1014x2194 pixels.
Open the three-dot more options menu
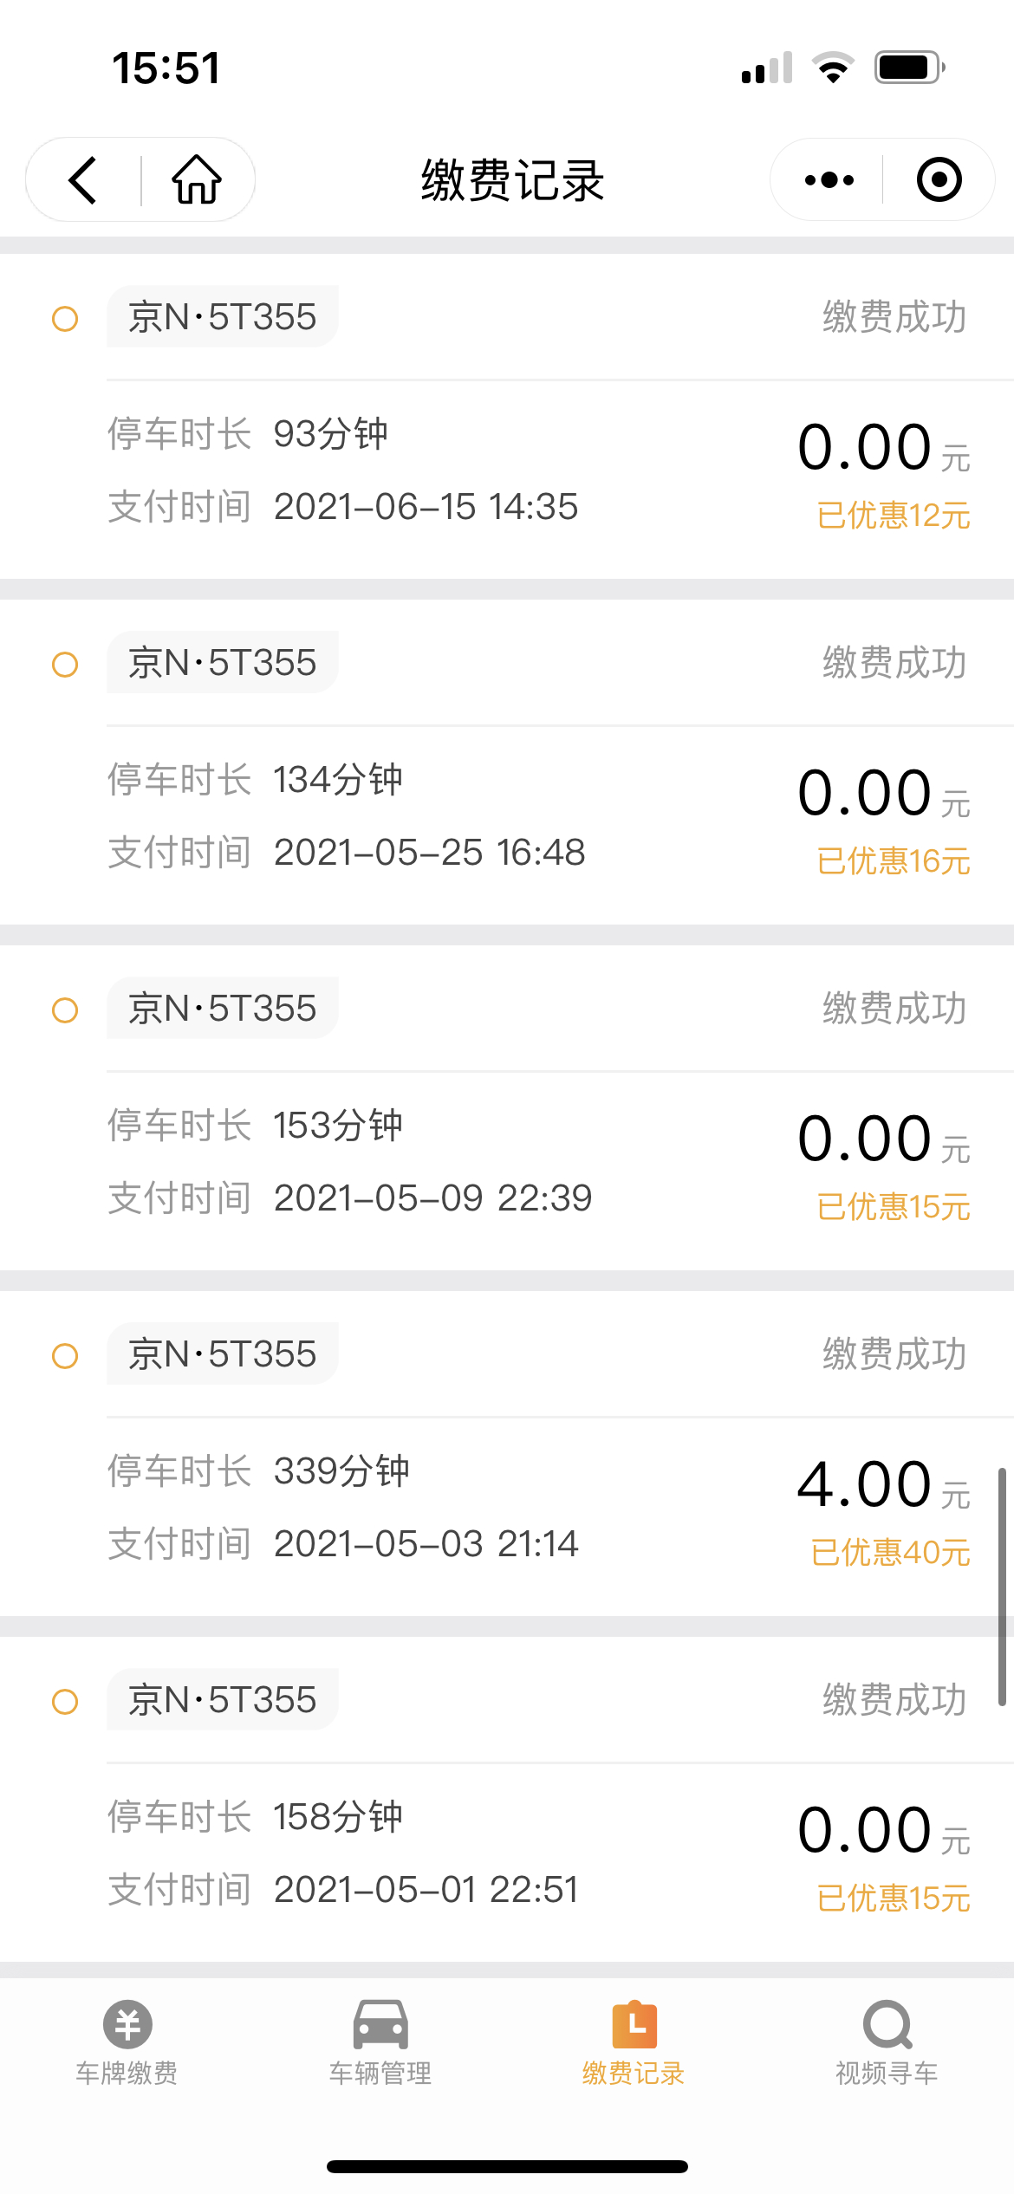(x=829, y=180)
